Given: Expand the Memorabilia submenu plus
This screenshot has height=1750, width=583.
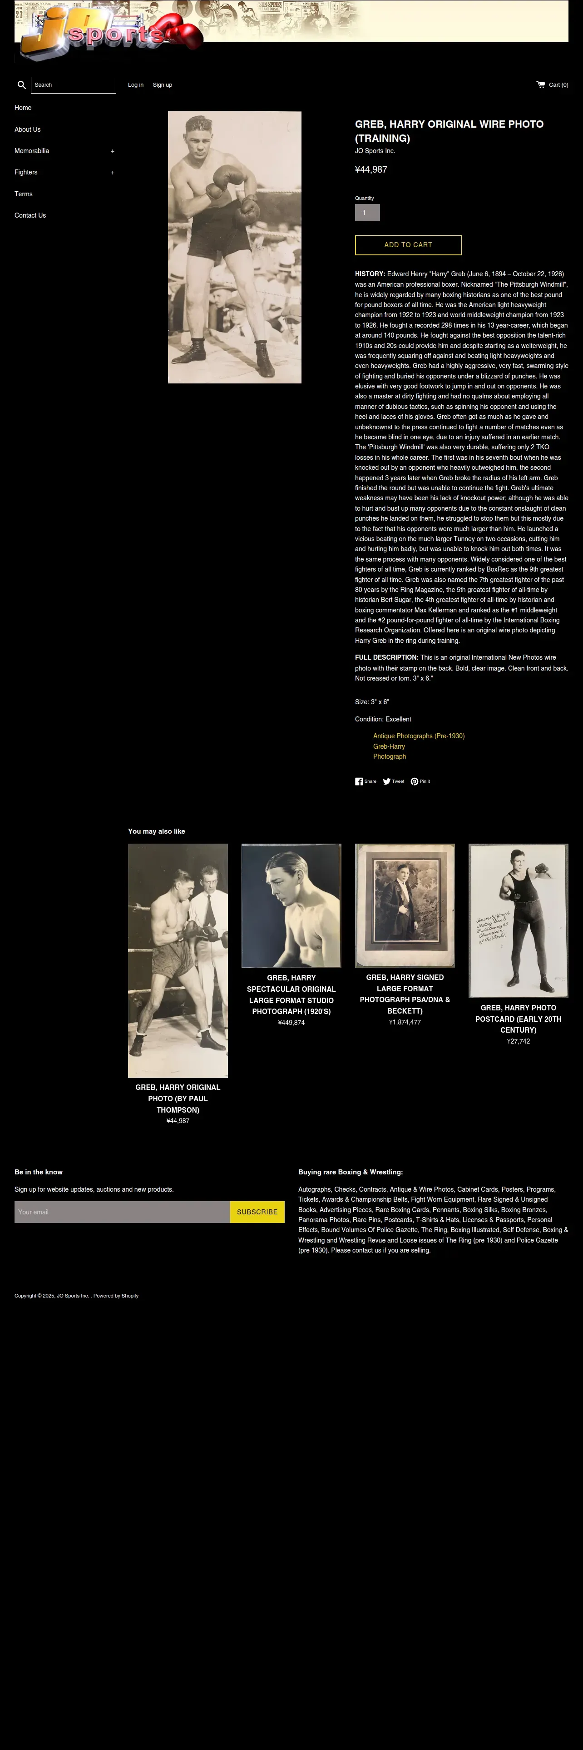Looking at the screenshot, I should click(x=113, y=151).
